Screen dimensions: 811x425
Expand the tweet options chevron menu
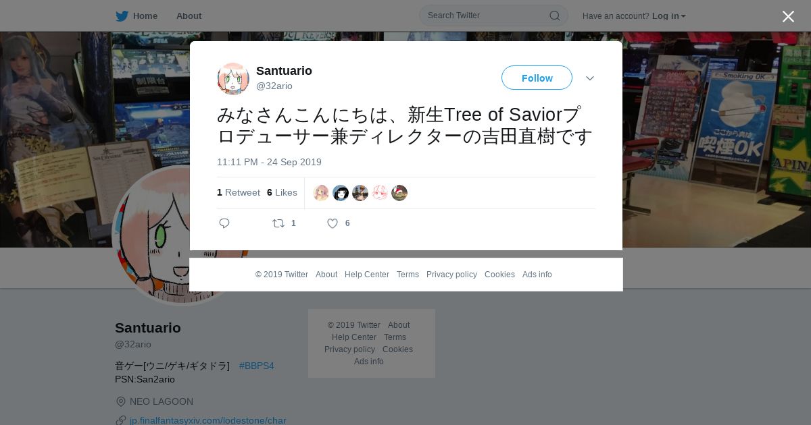click(x=590, y=78)
